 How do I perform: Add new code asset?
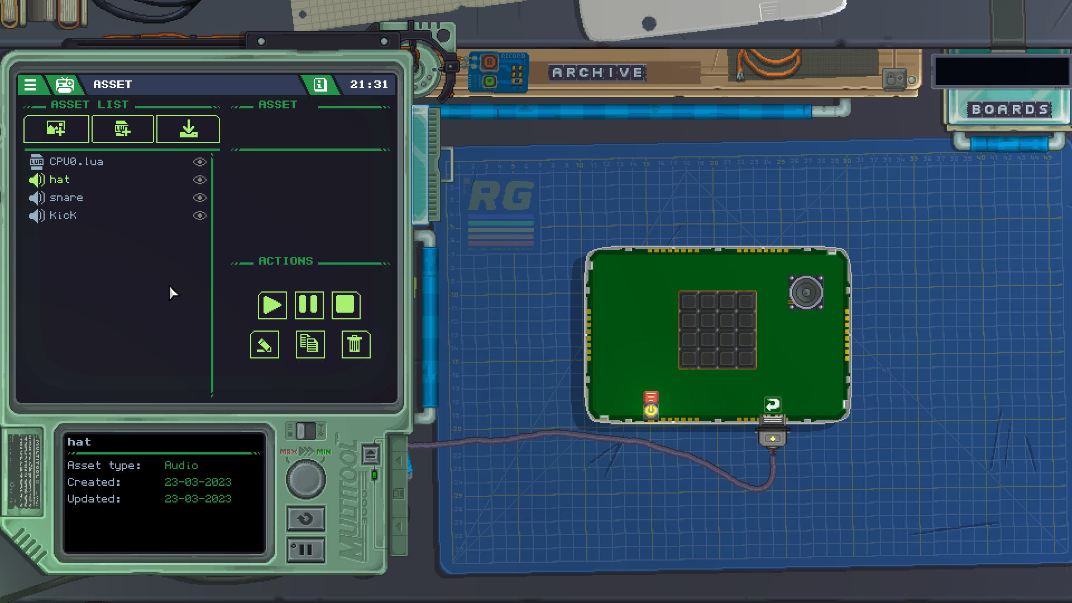pyautogui.click(x=122, y=130)
